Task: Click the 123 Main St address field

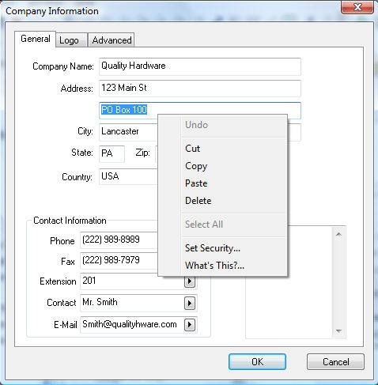Action: coord(200,89)
